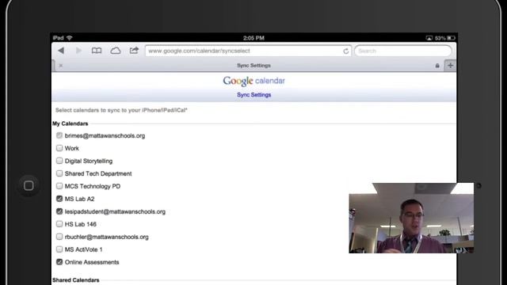Tap the lock icon in the tab bar
This screenshot has width=507, height=285.
coord(437,66)
